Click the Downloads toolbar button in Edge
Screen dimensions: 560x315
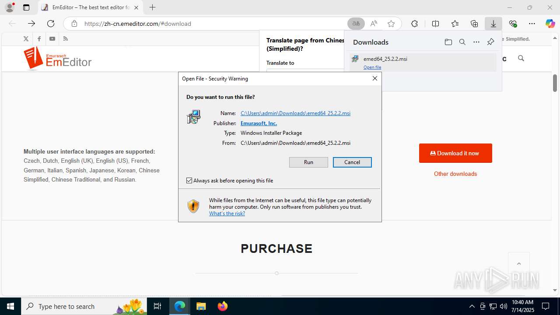pos(493,24)
